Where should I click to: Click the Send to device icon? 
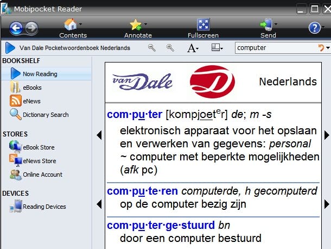click(266, 24)
